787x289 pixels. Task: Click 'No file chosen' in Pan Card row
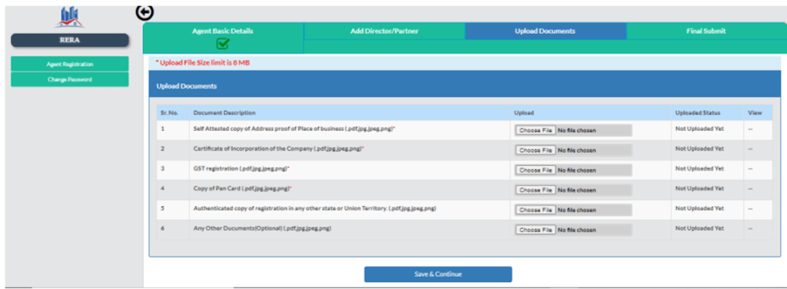click(576, 190)
